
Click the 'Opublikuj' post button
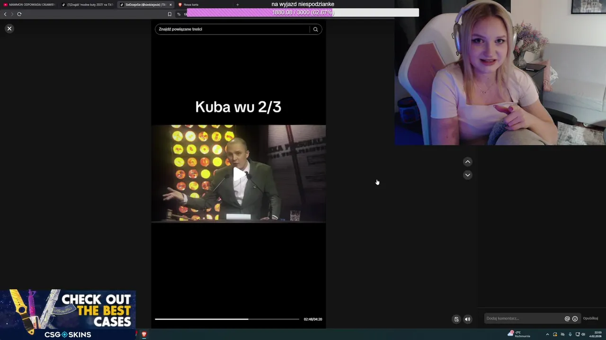pyautogui.click(x=590, y=318)
